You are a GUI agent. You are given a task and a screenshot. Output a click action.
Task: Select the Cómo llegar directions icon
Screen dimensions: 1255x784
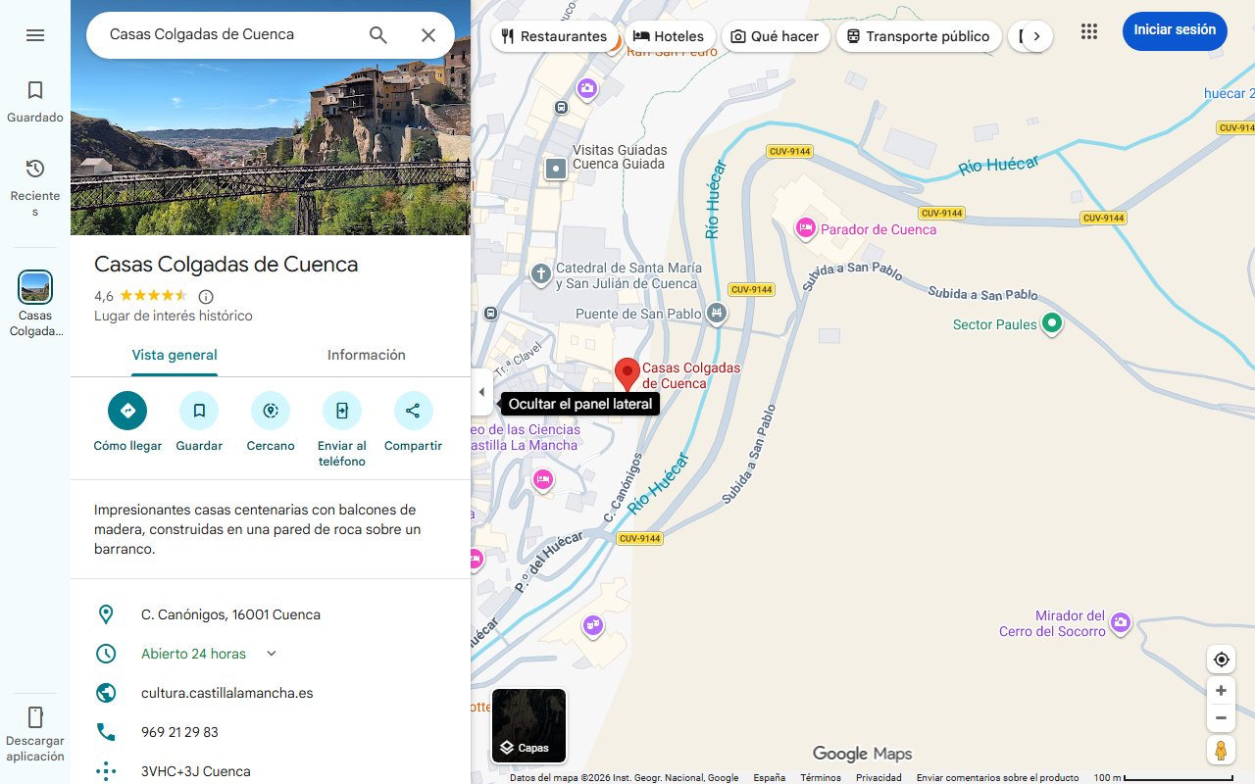pos(126,411)
